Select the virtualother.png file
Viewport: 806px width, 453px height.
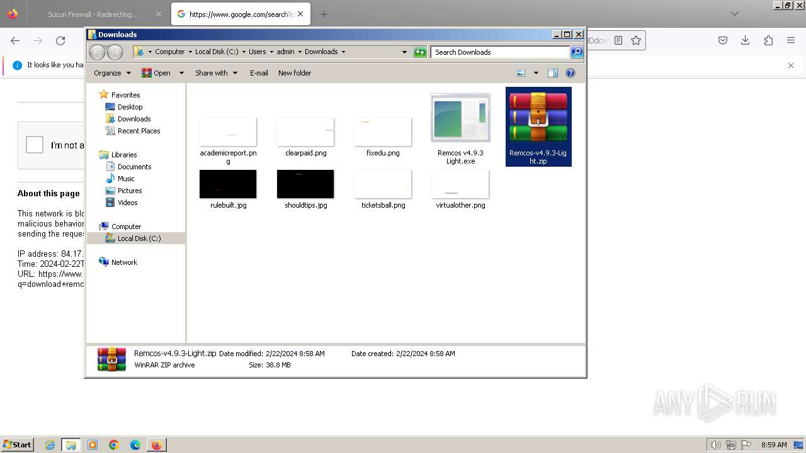[460, 189]
